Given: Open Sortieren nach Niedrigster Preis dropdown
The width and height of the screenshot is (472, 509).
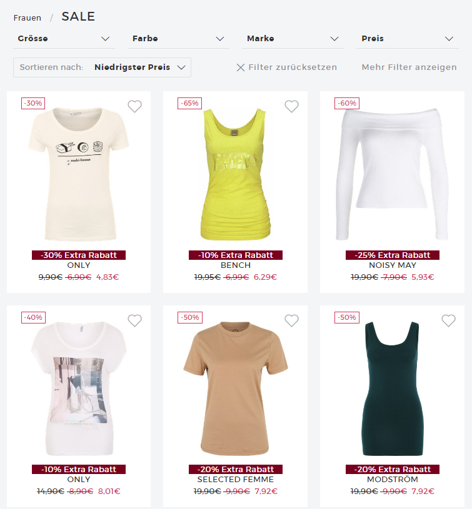Looking at the screenshot, I should [x=102, y=67].
